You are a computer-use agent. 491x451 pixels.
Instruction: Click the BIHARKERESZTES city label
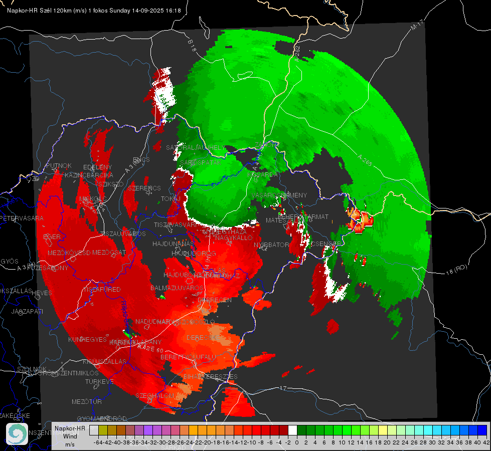[211, 376]
